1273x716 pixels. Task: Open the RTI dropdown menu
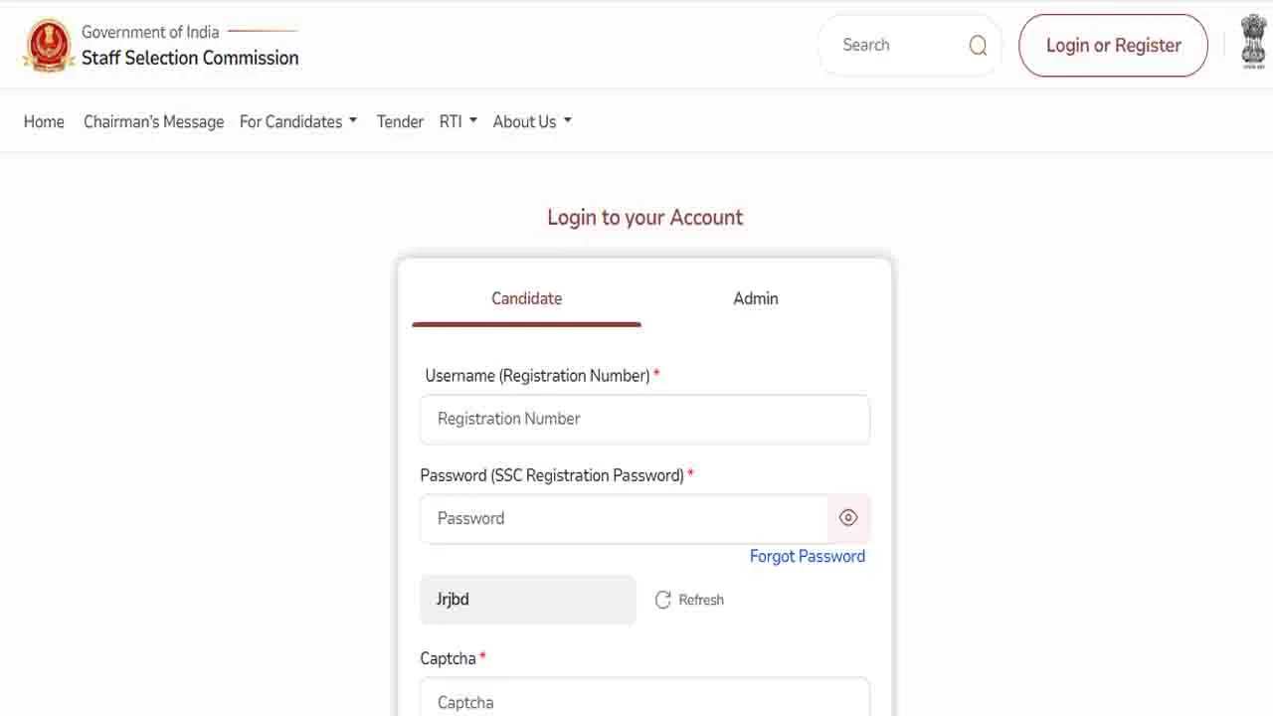457,121
